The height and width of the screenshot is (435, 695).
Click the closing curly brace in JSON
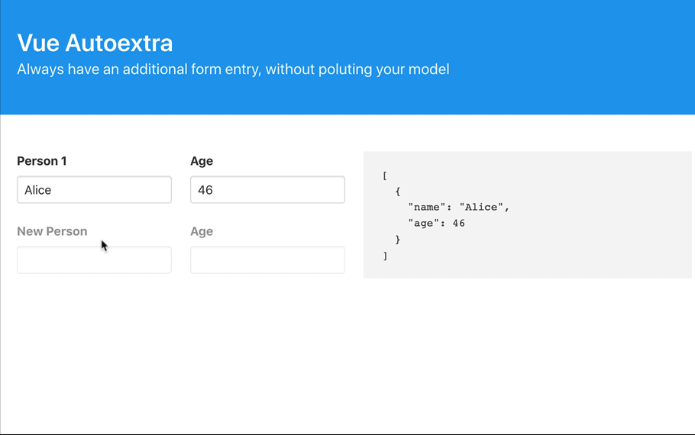pyautogui.click(x=398, y=240)
